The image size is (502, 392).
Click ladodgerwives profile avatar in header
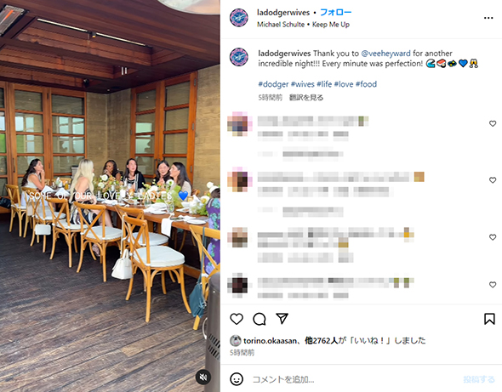[239, 18]
